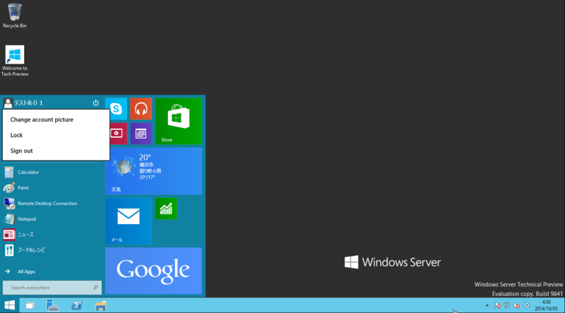
Task: Open the Music headphones tile
Action: click(x=141, y=109)
